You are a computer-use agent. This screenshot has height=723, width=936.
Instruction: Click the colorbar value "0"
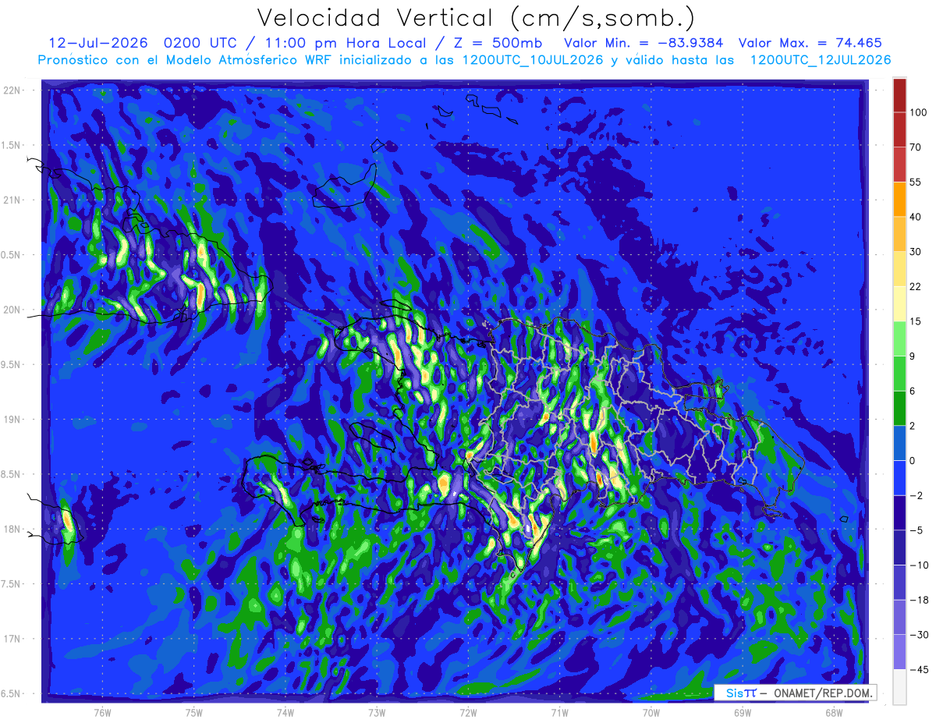(913, 461)
